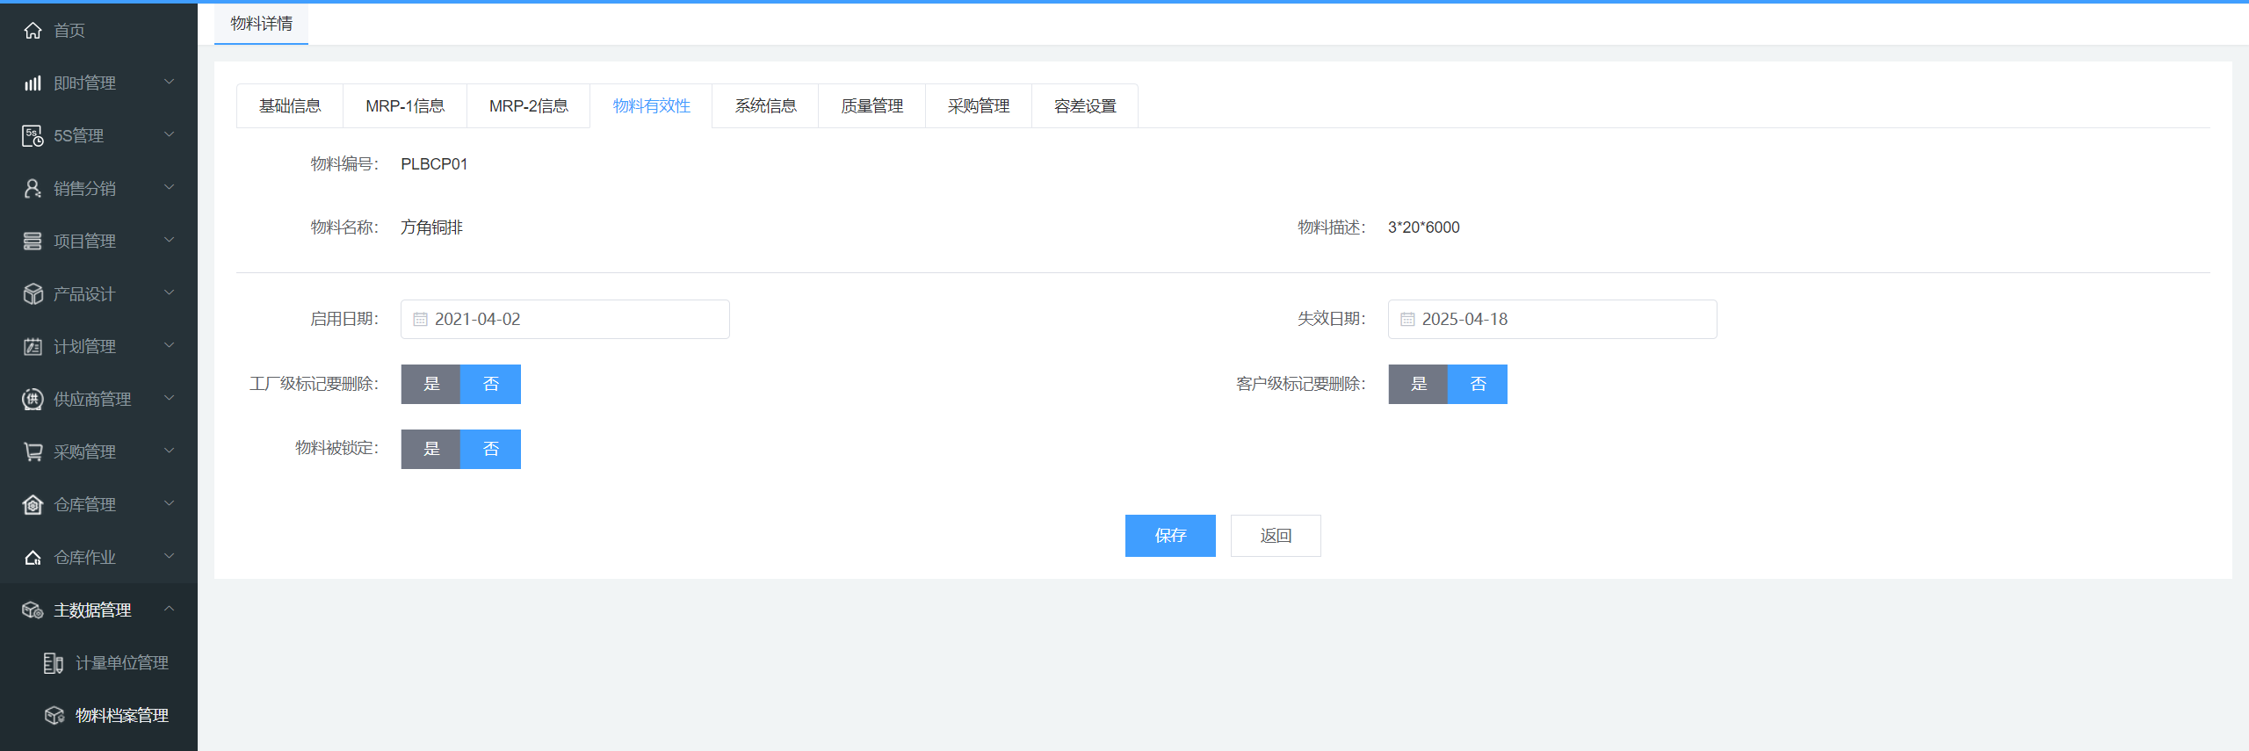Click the 返回 button

coord(1276,536)
